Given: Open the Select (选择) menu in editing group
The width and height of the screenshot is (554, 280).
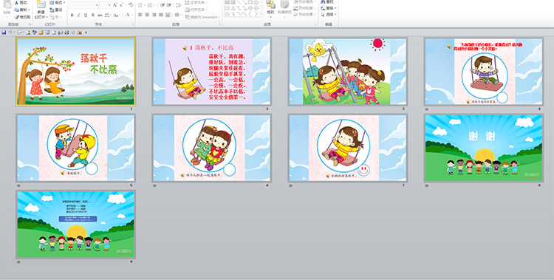Looking at the screenshot, I should [x=329, y=15].
